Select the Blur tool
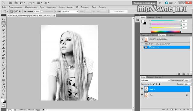Viewport: 193px width, 111px height. pyautogui.click(x=3, y=62)
